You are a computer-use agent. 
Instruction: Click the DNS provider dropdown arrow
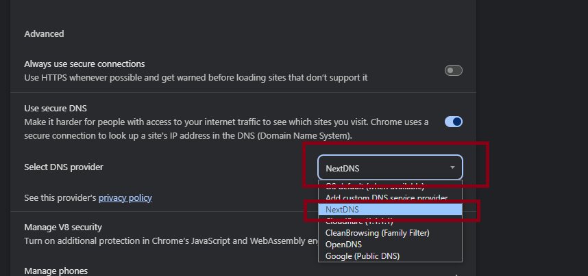(x=452, y=167)
